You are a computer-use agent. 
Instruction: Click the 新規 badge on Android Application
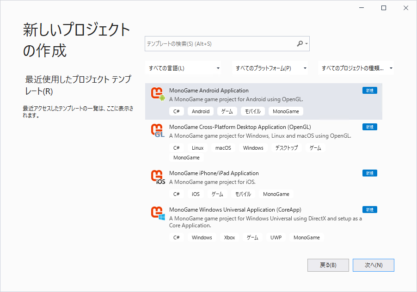tap(370, 91)
